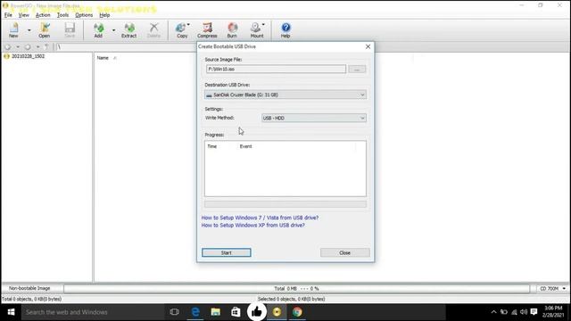Click the Close button in dialog
This screenshot has width=571, height=321.
344,252
